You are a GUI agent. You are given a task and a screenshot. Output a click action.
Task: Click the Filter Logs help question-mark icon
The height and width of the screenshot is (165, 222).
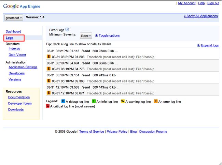67,30
